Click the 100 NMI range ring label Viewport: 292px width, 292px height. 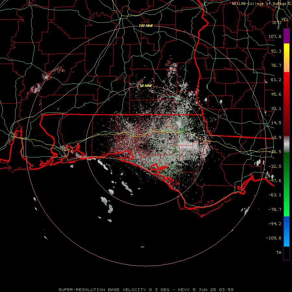tap(146, 26)
